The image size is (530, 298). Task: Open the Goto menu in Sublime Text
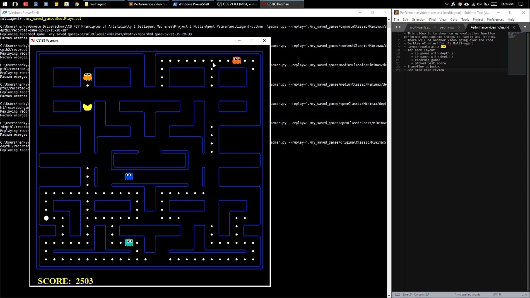[454, 19]
